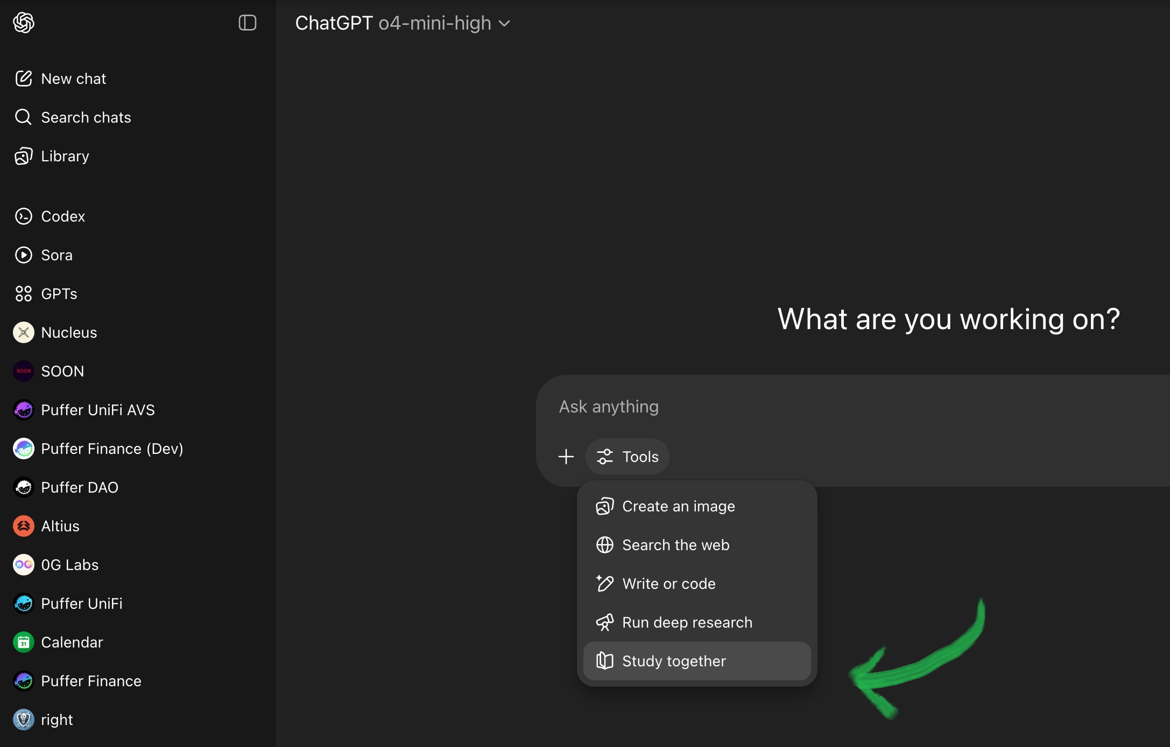Open the Calendar label
1170x747 pixels.
(x=72, y=642)
